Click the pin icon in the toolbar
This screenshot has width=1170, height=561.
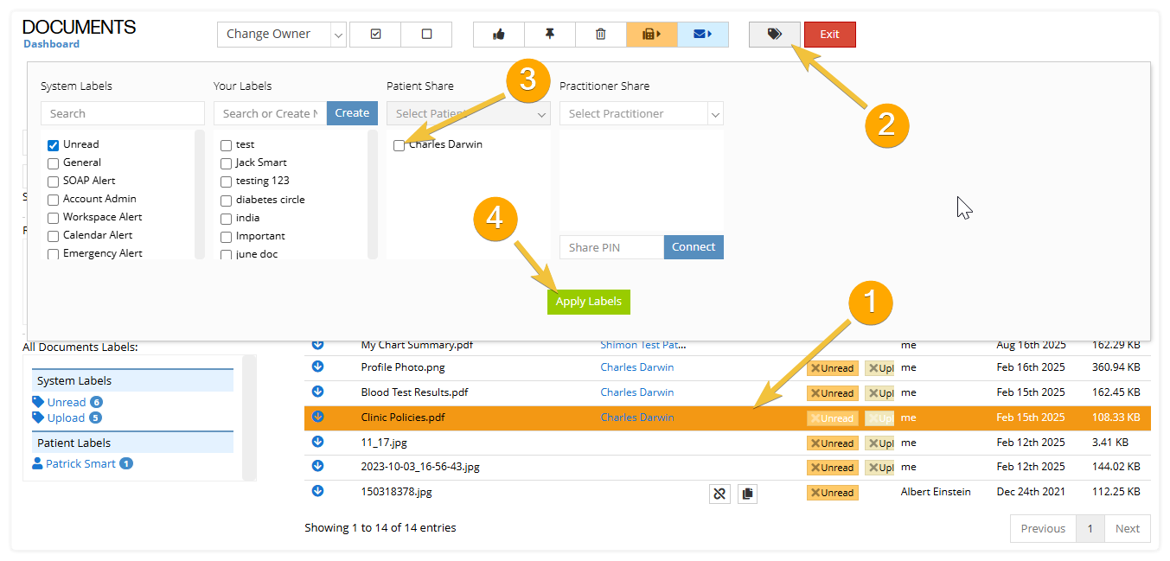550,35
